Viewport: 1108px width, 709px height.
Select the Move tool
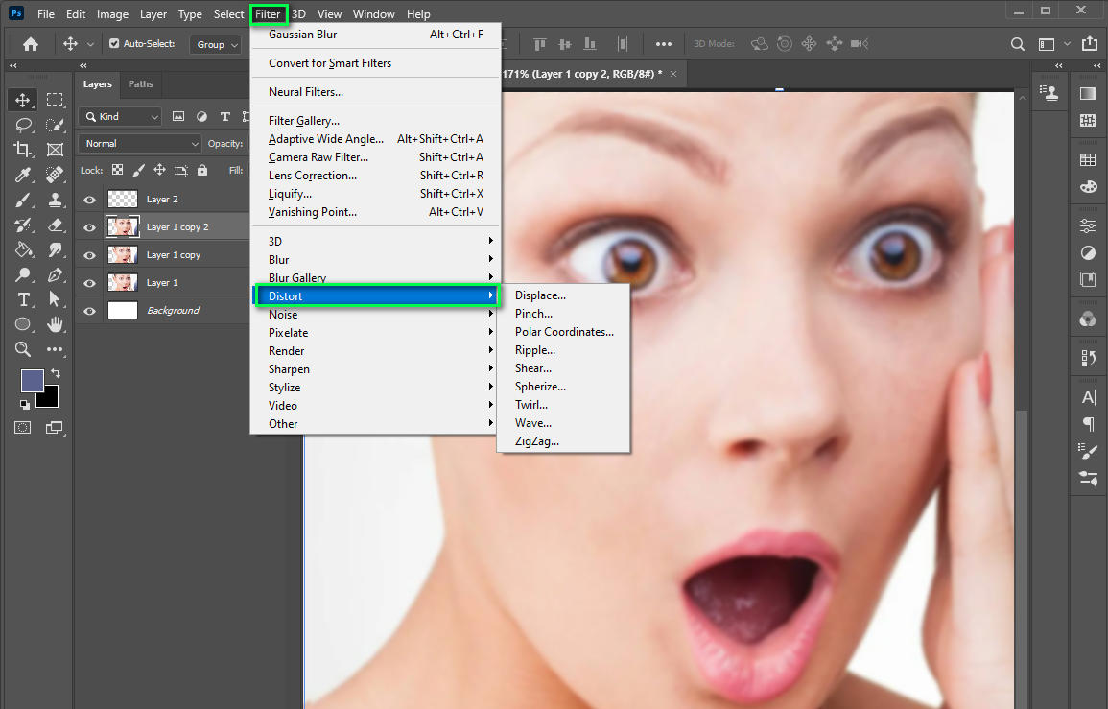pyautogui.click(x=23, y=99)
